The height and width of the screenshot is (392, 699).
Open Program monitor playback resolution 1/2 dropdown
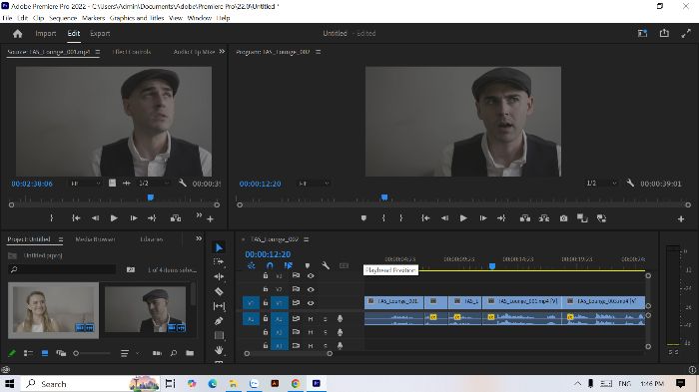(x=601, y=184)
